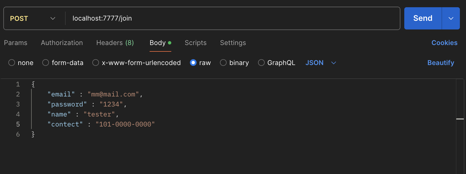Switch to the Params tab

(16, 43)
